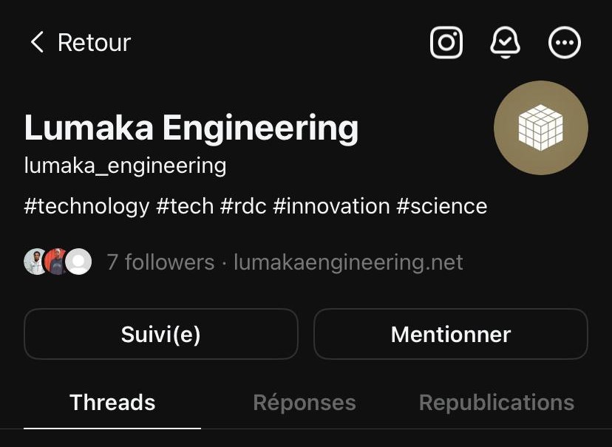Open the #innovation hashtag
Viewport: 612px width, 447px height.
point(330,205)
